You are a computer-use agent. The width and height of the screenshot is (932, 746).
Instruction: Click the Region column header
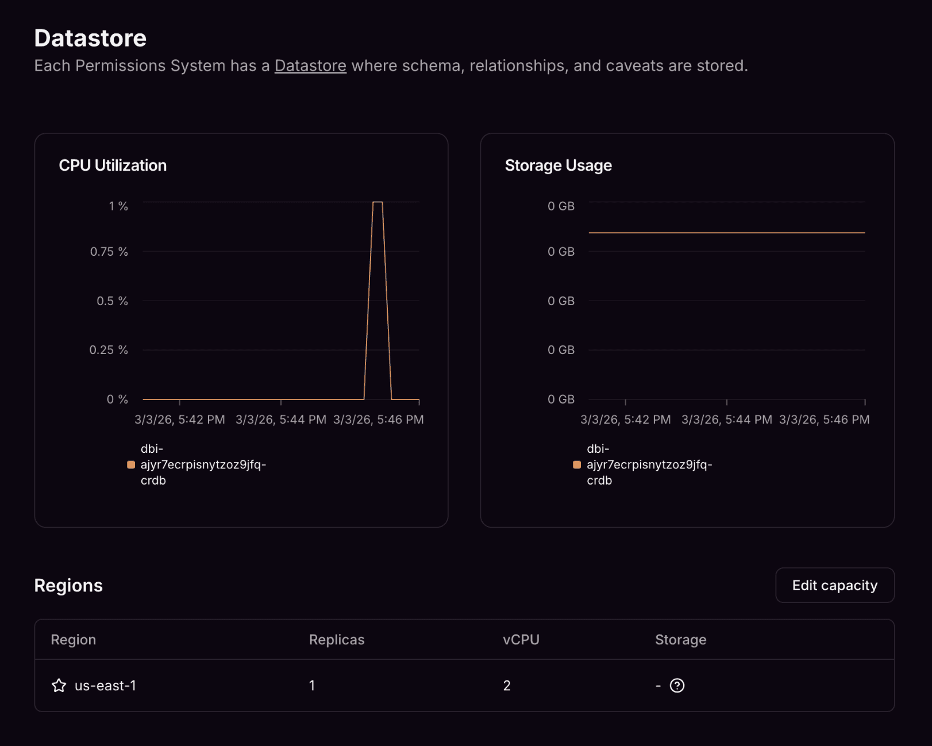point(73,640)
